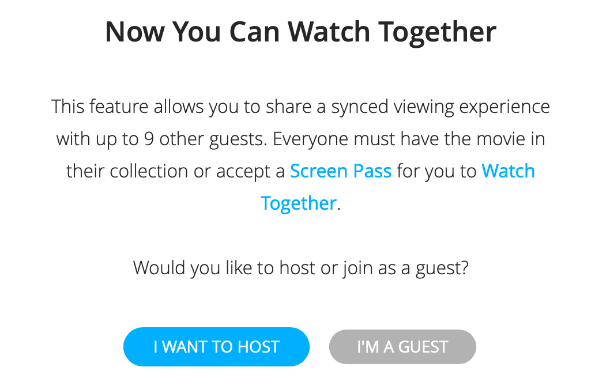Start hosting a synced viewing experience
610x386 pixels.
(216, 346)
